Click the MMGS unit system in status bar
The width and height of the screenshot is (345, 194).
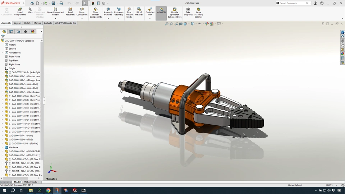329,185
